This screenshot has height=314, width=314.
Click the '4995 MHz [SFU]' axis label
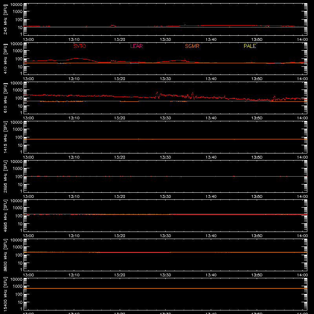point(5,215)
